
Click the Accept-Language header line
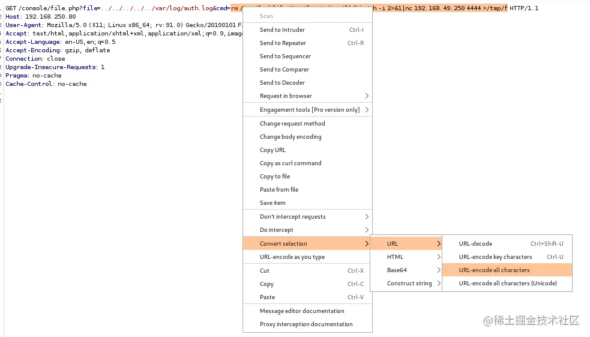60,42
